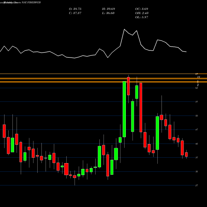The height and width of the screenshot is (207, 207).
Task: Select the OH: 2.43 reading
Action: pyautogui.click(x=142, y=13)
